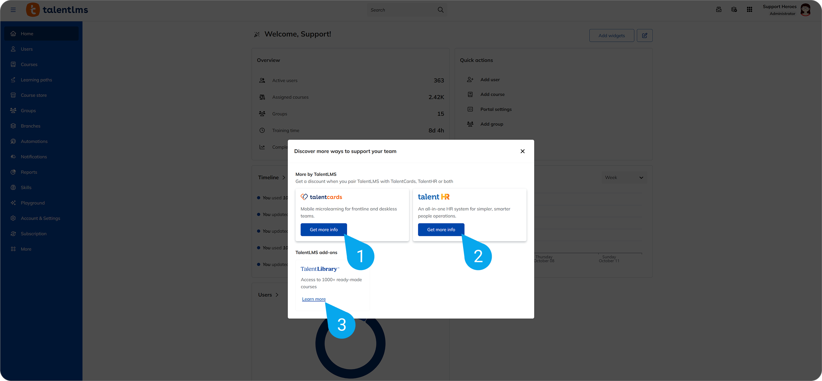The image size is (822, 381).
Task: Click the TalentLMS logo
Action: 57,10
